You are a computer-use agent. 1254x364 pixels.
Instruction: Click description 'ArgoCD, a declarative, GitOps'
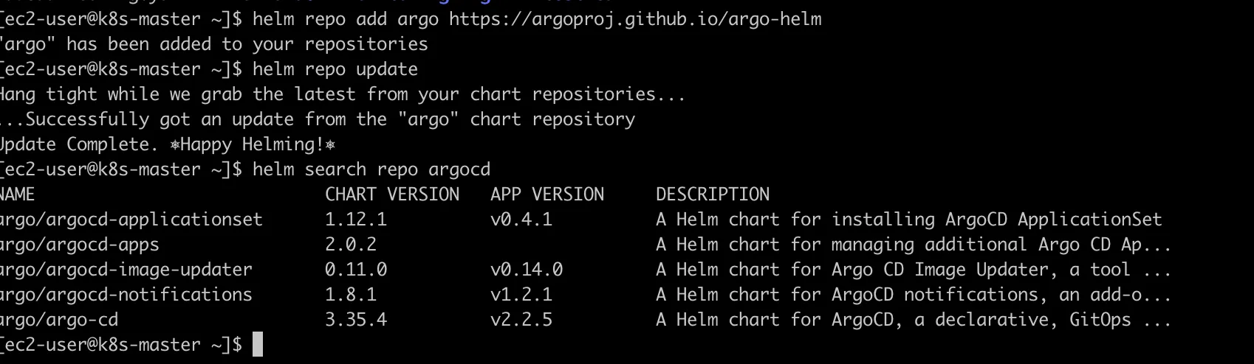981,320
